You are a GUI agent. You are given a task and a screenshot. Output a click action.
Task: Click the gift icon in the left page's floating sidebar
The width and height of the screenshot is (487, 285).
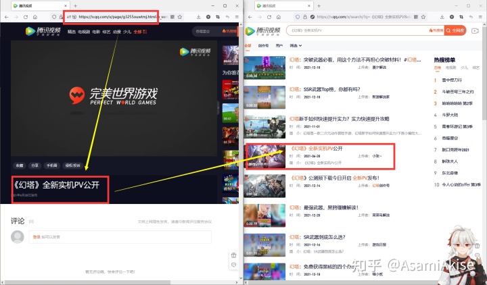(x=233, y=255)
